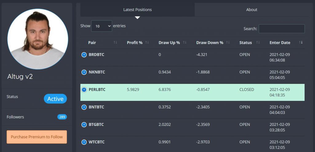Viewport: 315px width, 152px height.
Task: Expand the BNTBTC row plus icon
Action: point(84,107)
